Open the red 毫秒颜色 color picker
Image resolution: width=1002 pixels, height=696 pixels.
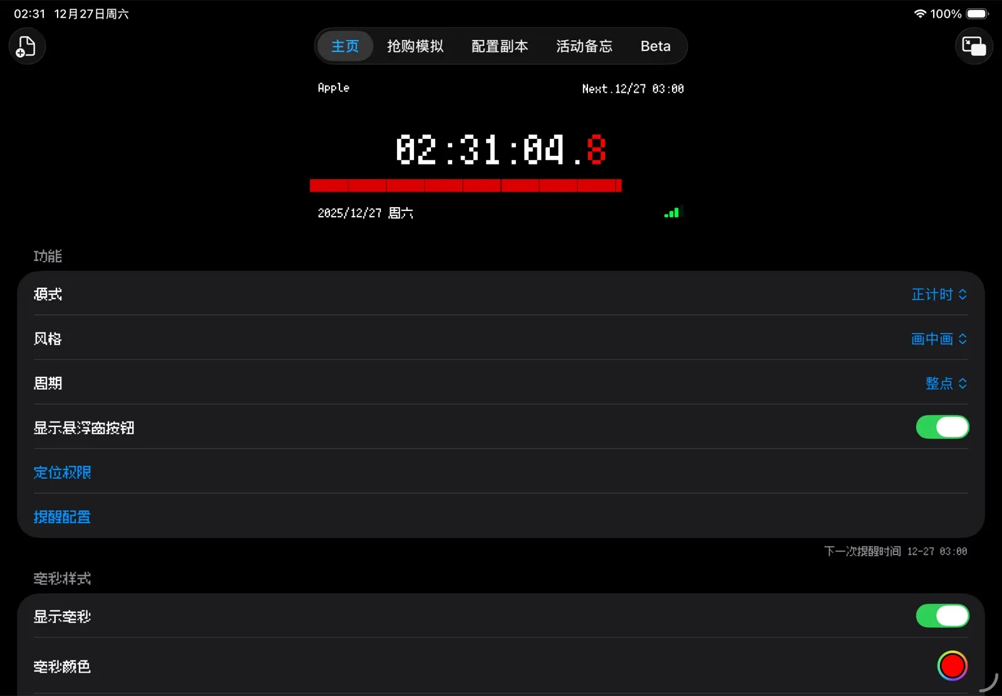coord(953,666)
